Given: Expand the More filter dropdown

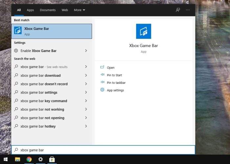Looking at the screenshot, I should [x=80, y=10].
